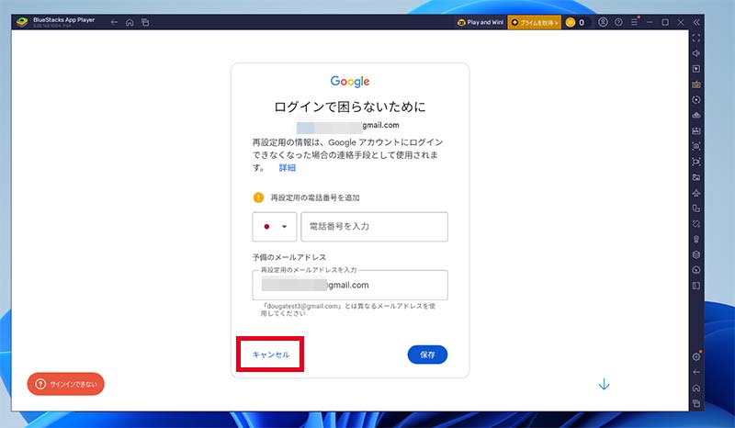Screen dimensions: 735x428
Task: Open the country code flag dropdown
Action: pyautogui.click(x=274, y=227)
